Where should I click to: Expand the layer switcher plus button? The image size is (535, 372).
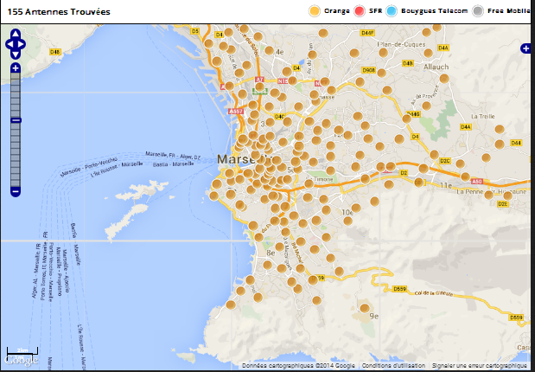point(526,48)
